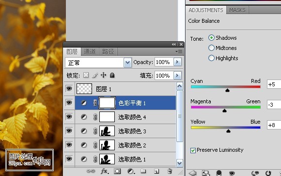This screenshot has height=176, width=281.
Task: Hide the 选取颜色 1 layer
Action: (x=69, y=159)
